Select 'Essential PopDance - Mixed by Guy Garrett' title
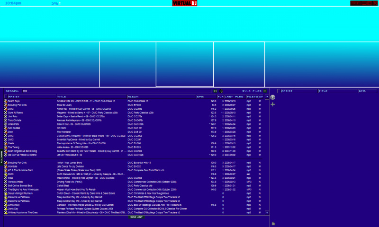Viewport: 379px width, 227px height. [78, 140]
